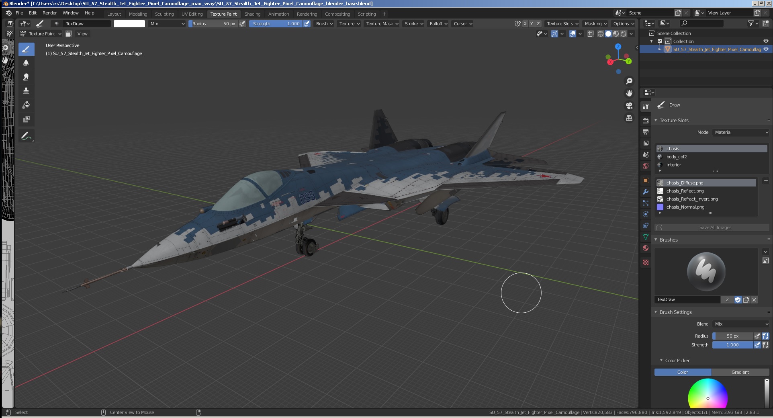Image resolution: width=773 pixels, height=418 pixels.
Task: Open Physics properties tab
Action: (x=646, y=214)
